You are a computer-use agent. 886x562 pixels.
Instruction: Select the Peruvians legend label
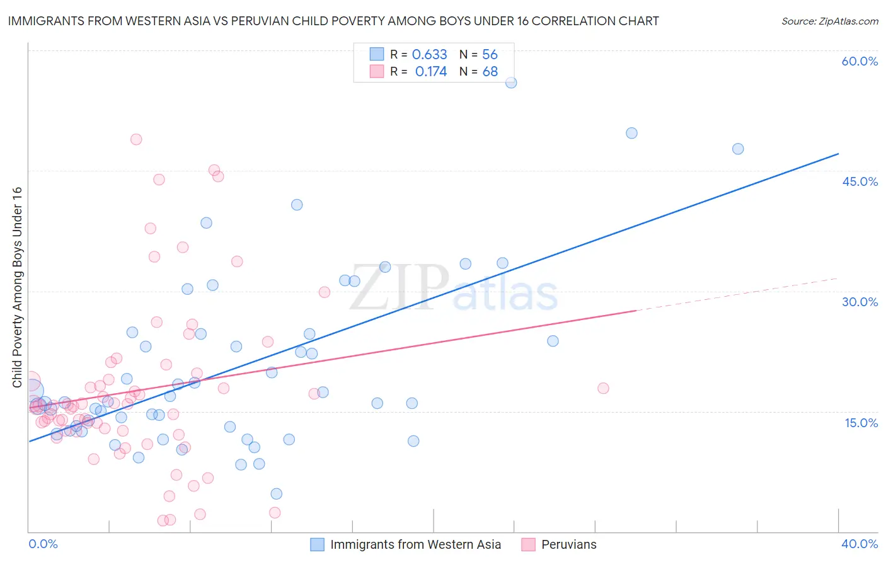(x=568, y=544)
